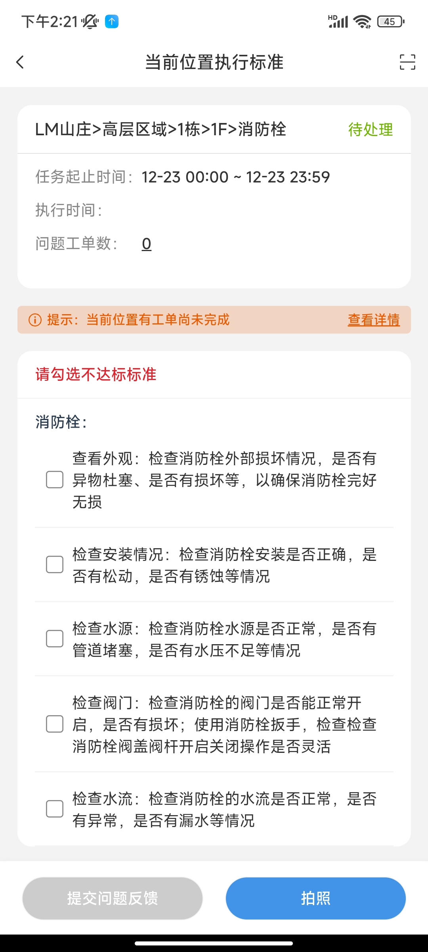Tap the 待处理 status label
428x952 pixels.
370,130
